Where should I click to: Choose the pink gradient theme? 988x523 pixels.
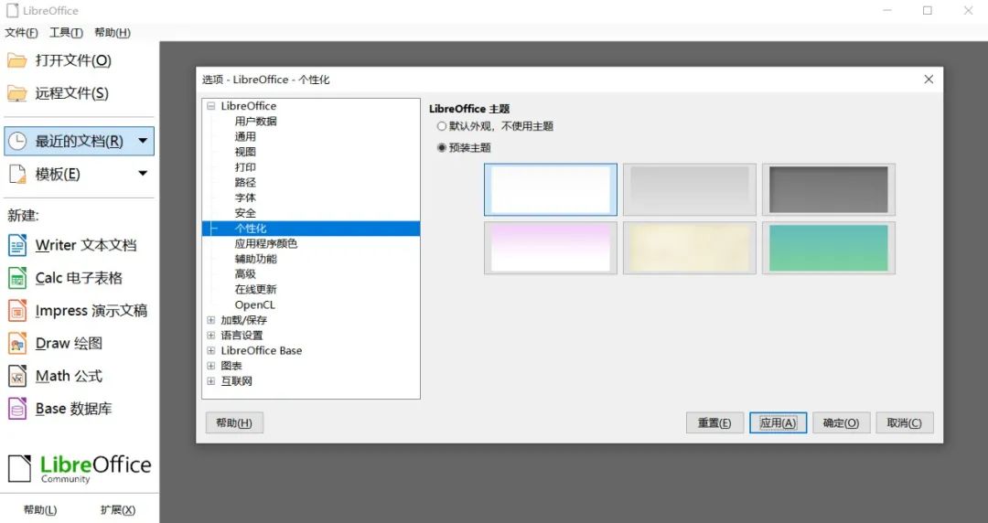click(x=551, y=248)
